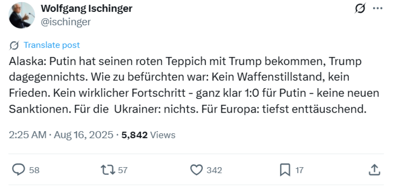
Task: Bookmark the post with the bookmark icon
Action: (285, 169)
